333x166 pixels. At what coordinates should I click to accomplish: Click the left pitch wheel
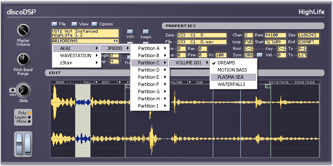(19, 144)
